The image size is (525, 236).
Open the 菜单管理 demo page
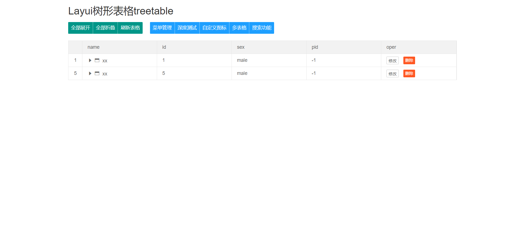162,28
